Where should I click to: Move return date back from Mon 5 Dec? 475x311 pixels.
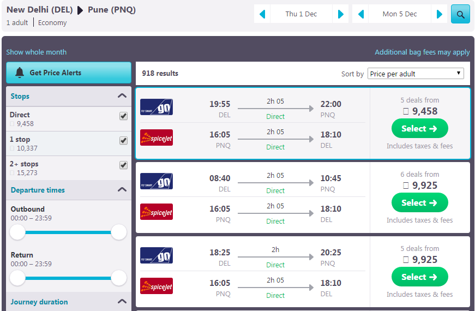(360, 14)
